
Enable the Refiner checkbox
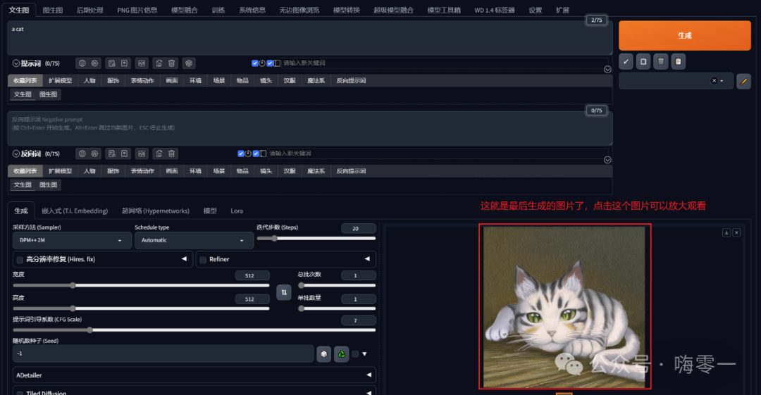pyautogui.click(x=203, y=260)
